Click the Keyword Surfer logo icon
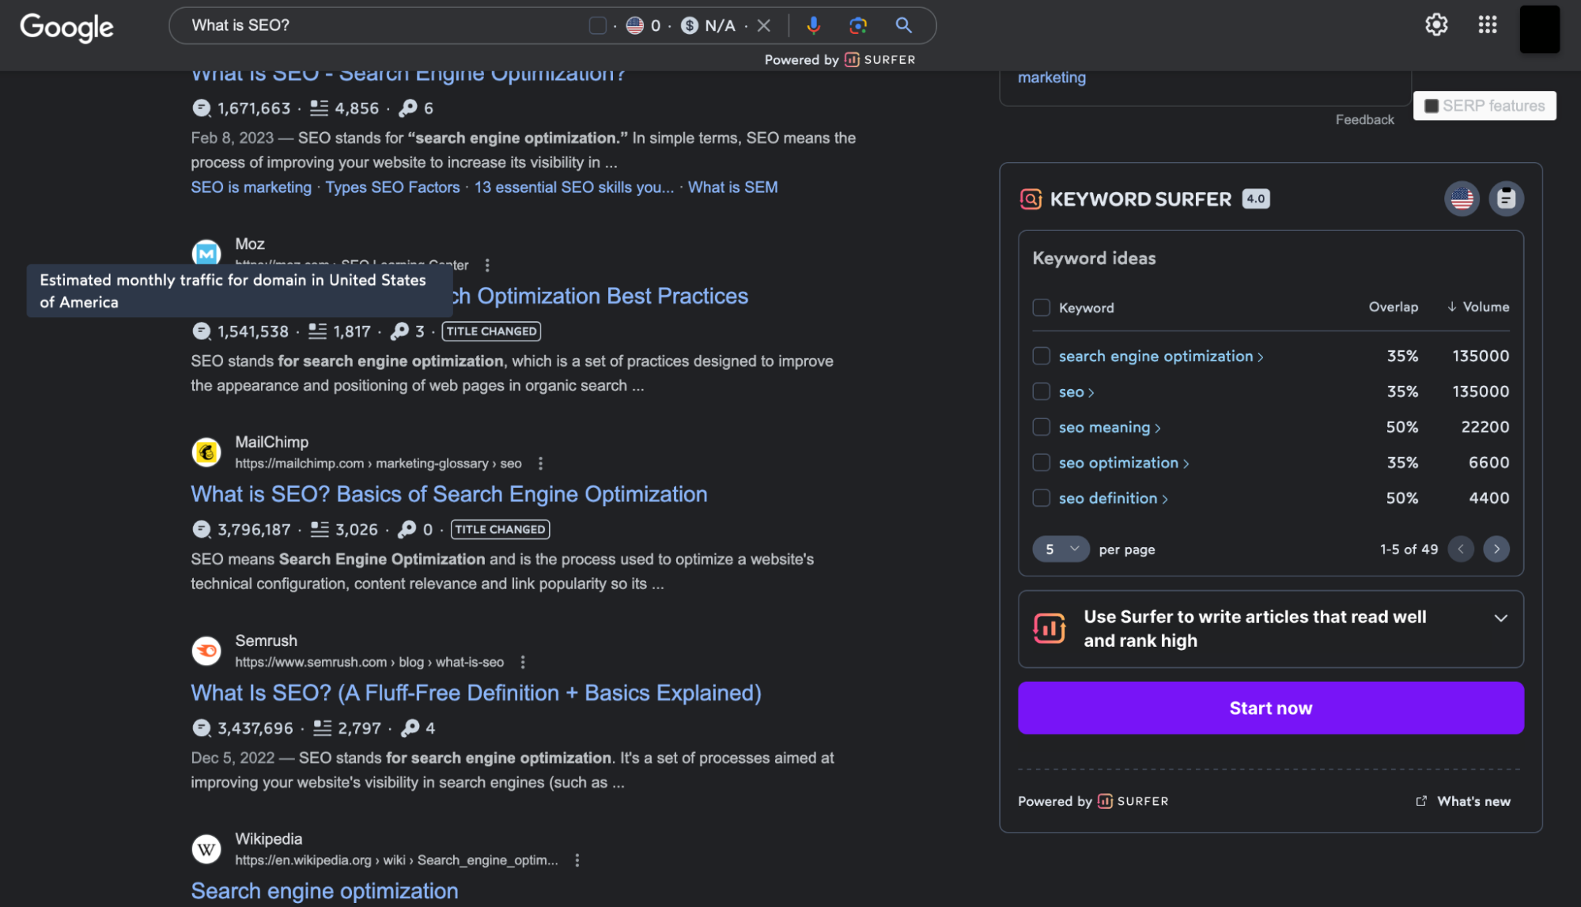Screen dimensions: 1581x907 click(x=1031, y=198)
